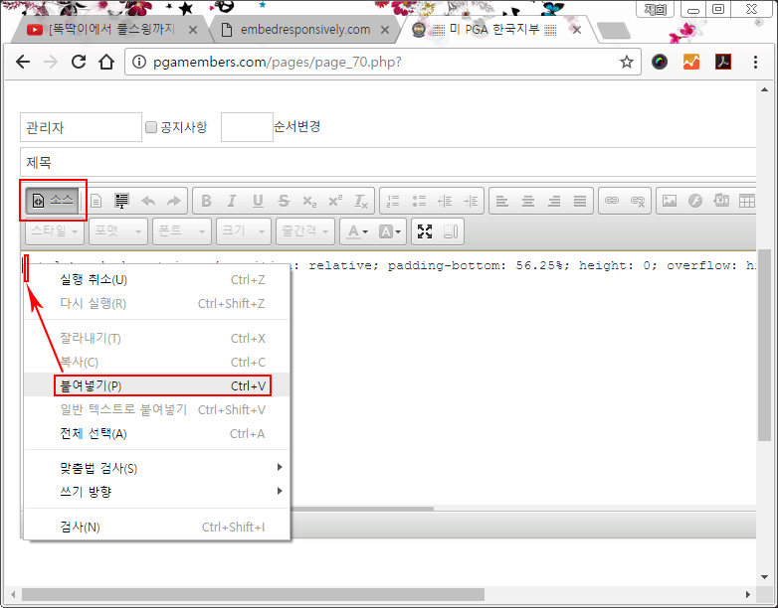Open the 줄간격 (line spacing) dropdown
This screenshot has width=778, height=608.
coord(305,231)
